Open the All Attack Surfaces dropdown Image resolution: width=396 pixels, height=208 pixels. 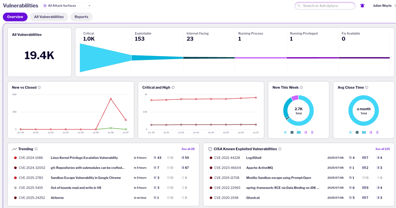[67, 6]
